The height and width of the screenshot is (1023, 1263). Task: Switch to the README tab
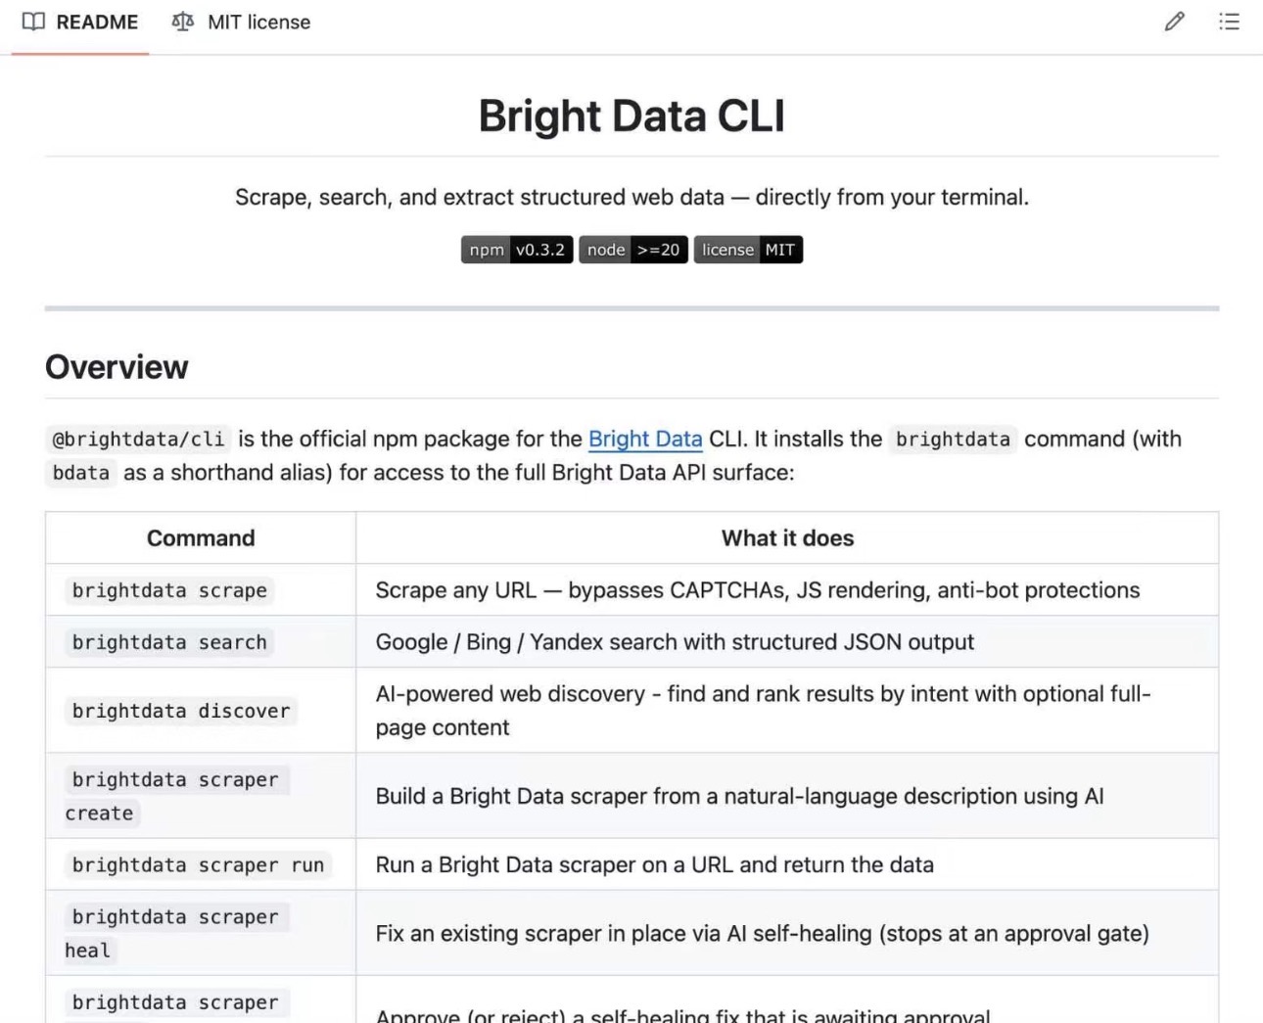pos(80,23)
